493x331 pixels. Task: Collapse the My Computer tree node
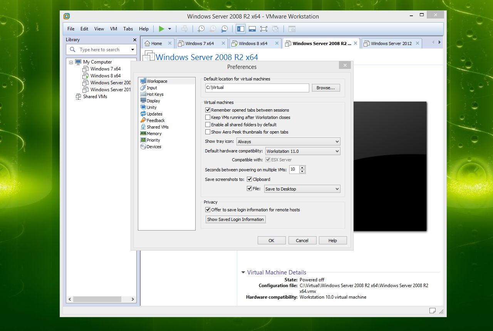pyautogui.click(x=71, y=62)
